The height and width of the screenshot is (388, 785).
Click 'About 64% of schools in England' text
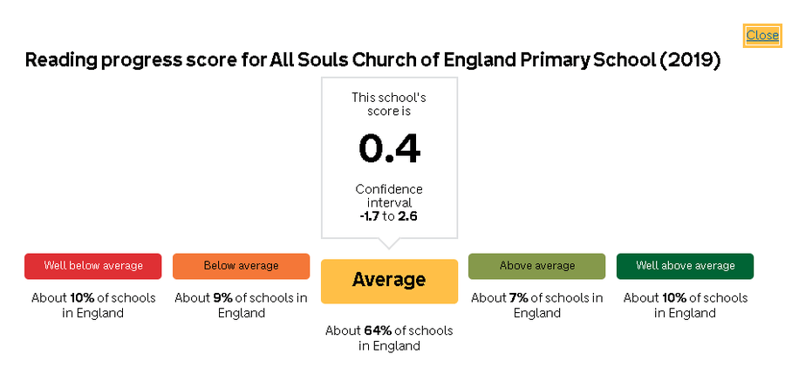point(389,338)
